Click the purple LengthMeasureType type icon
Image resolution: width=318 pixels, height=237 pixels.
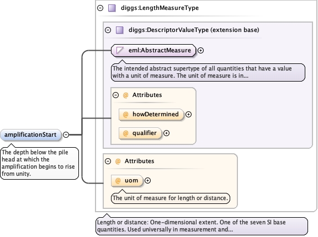coord(112,8)
